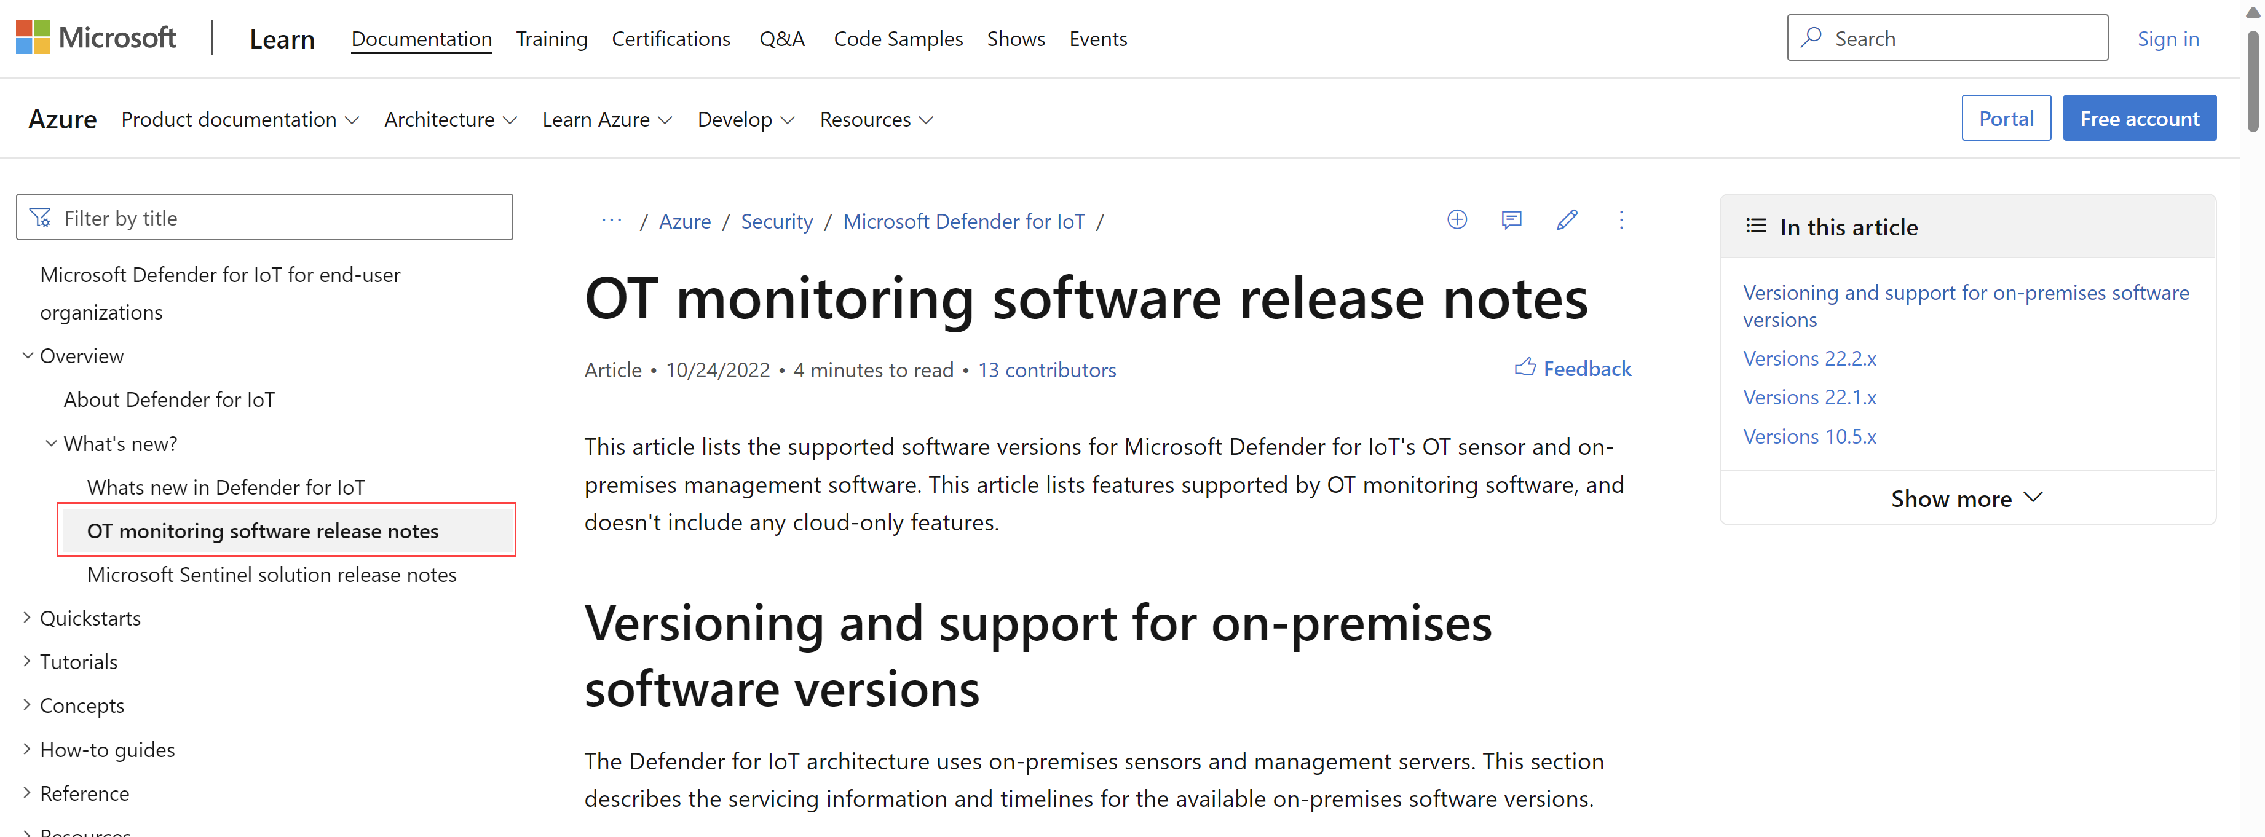Open the Architecture dropdown menu
Image resolution: width=2265 pixels, height=837 pixels.
click(450, 120)
